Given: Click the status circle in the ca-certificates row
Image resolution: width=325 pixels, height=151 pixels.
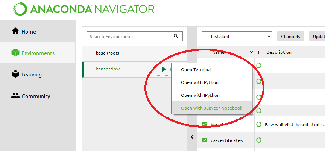Looking at the screenshot, I should 259,140.
